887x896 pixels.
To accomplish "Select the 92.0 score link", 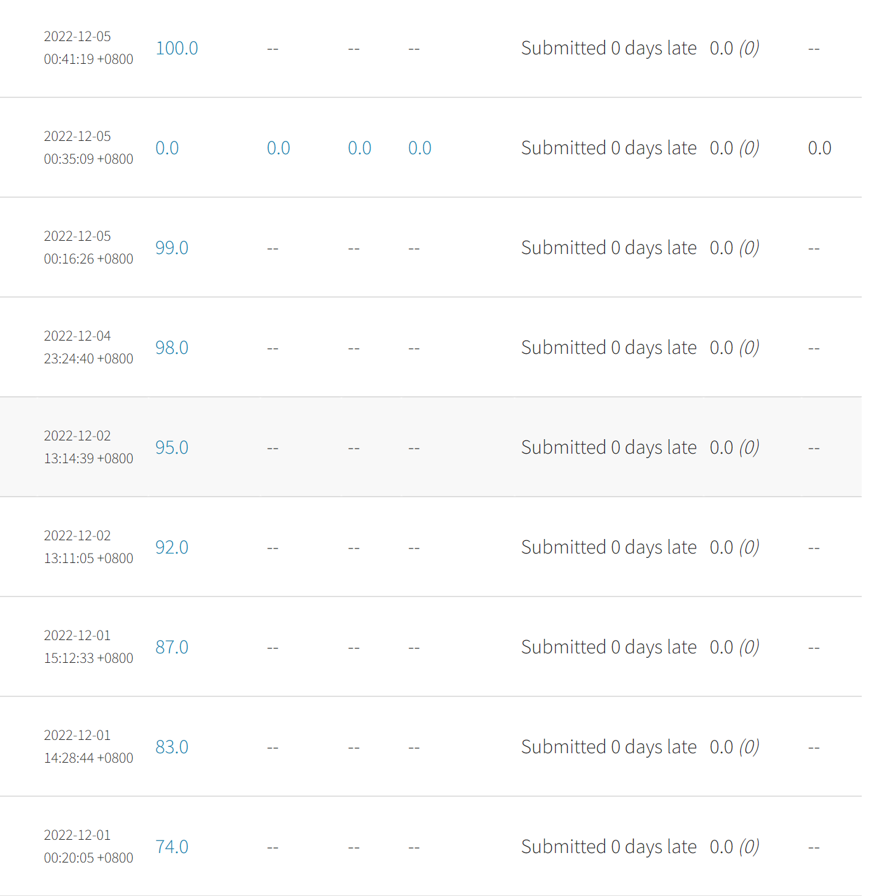I will (x=172, y=548).
